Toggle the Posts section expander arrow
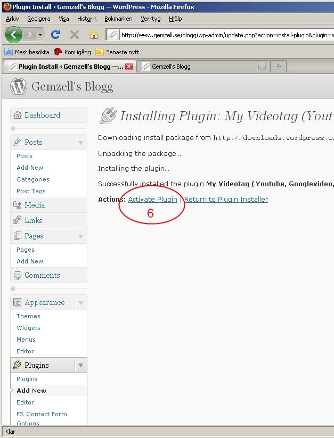This screenshot has width=334, height=438. pos(80,143)
